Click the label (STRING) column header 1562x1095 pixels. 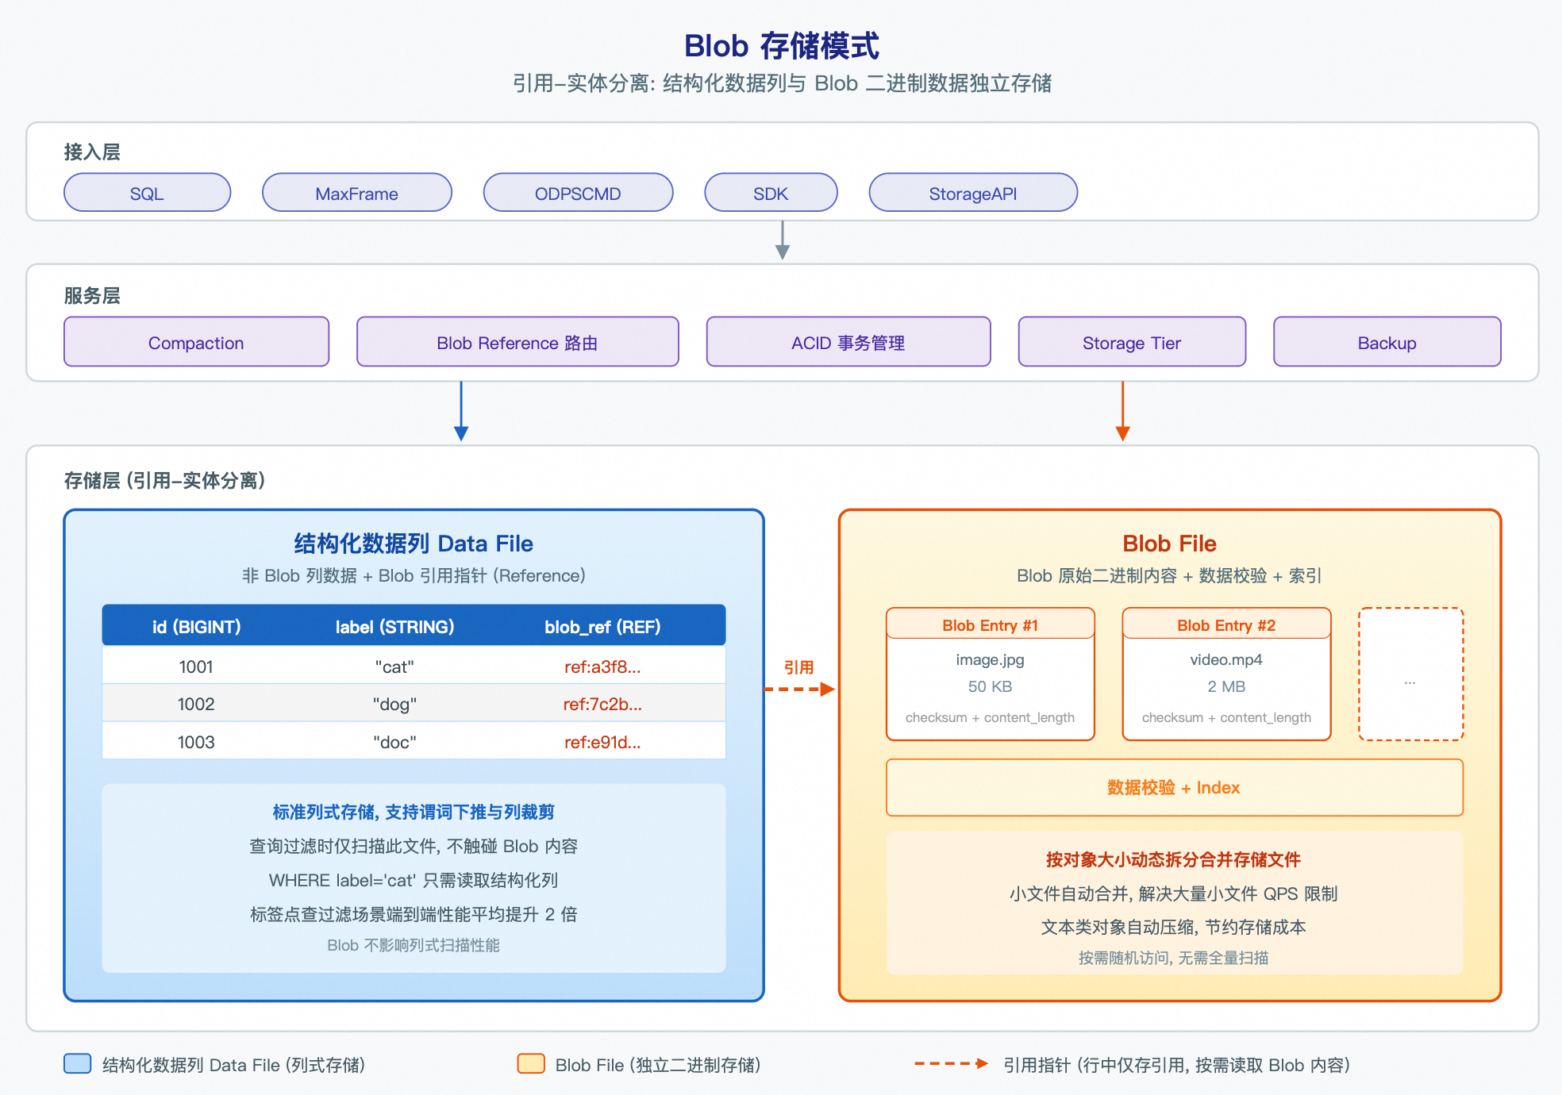point(394,626)
